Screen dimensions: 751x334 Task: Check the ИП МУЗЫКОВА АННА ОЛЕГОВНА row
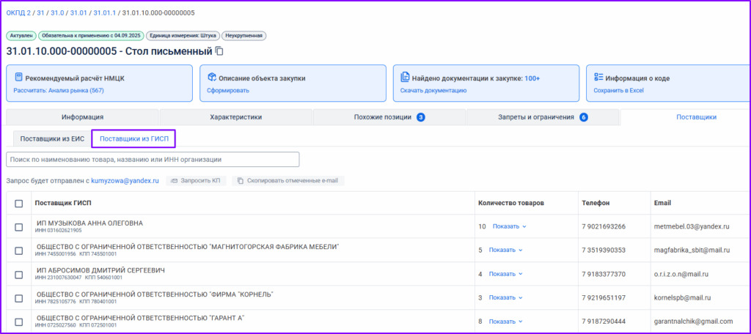tap(18, 227)
